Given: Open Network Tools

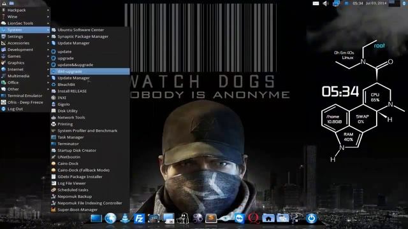Looking at the screenshot, I should 90,118.
